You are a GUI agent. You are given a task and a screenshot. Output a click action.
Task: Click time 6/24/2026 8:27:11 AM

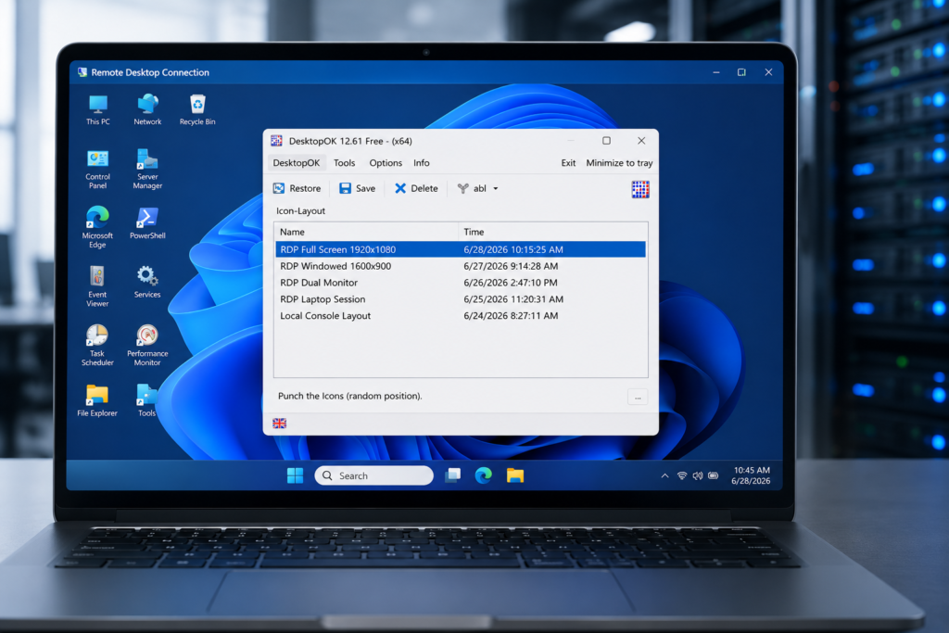click(x=511, y=316)
